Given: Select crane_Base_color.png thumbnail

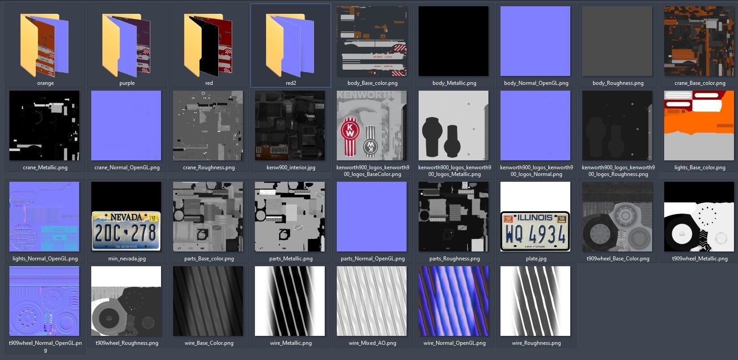Looking at the screenshot, I should click(700, 41).
